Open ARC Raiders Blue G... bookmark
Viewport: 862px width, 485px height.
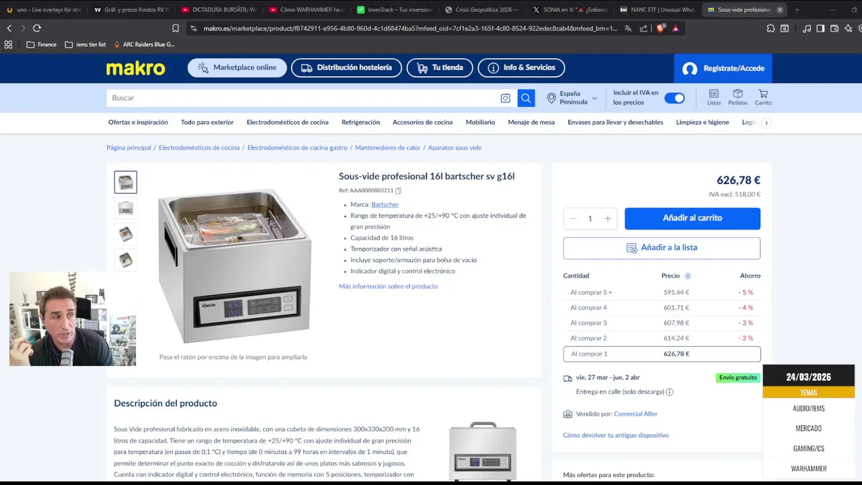[x=143, y=44]
